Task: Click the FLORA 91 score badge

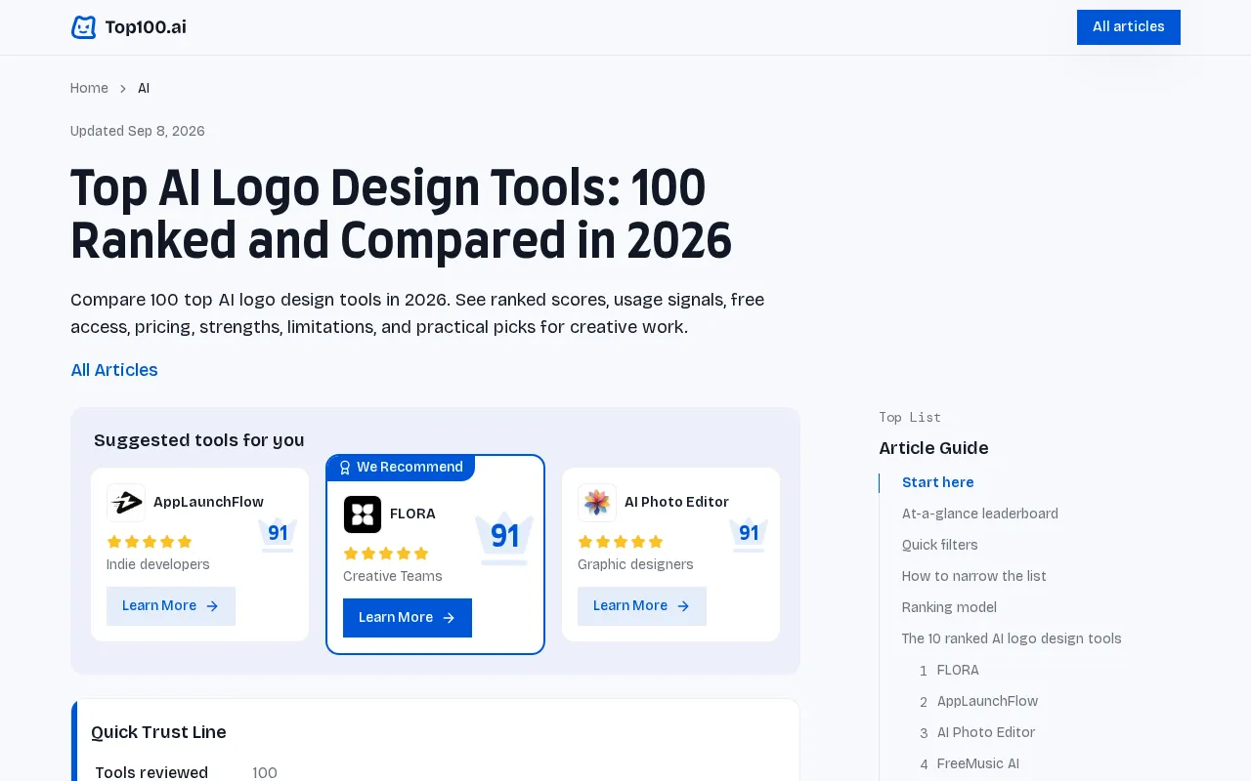Action: tap(504, 538)
